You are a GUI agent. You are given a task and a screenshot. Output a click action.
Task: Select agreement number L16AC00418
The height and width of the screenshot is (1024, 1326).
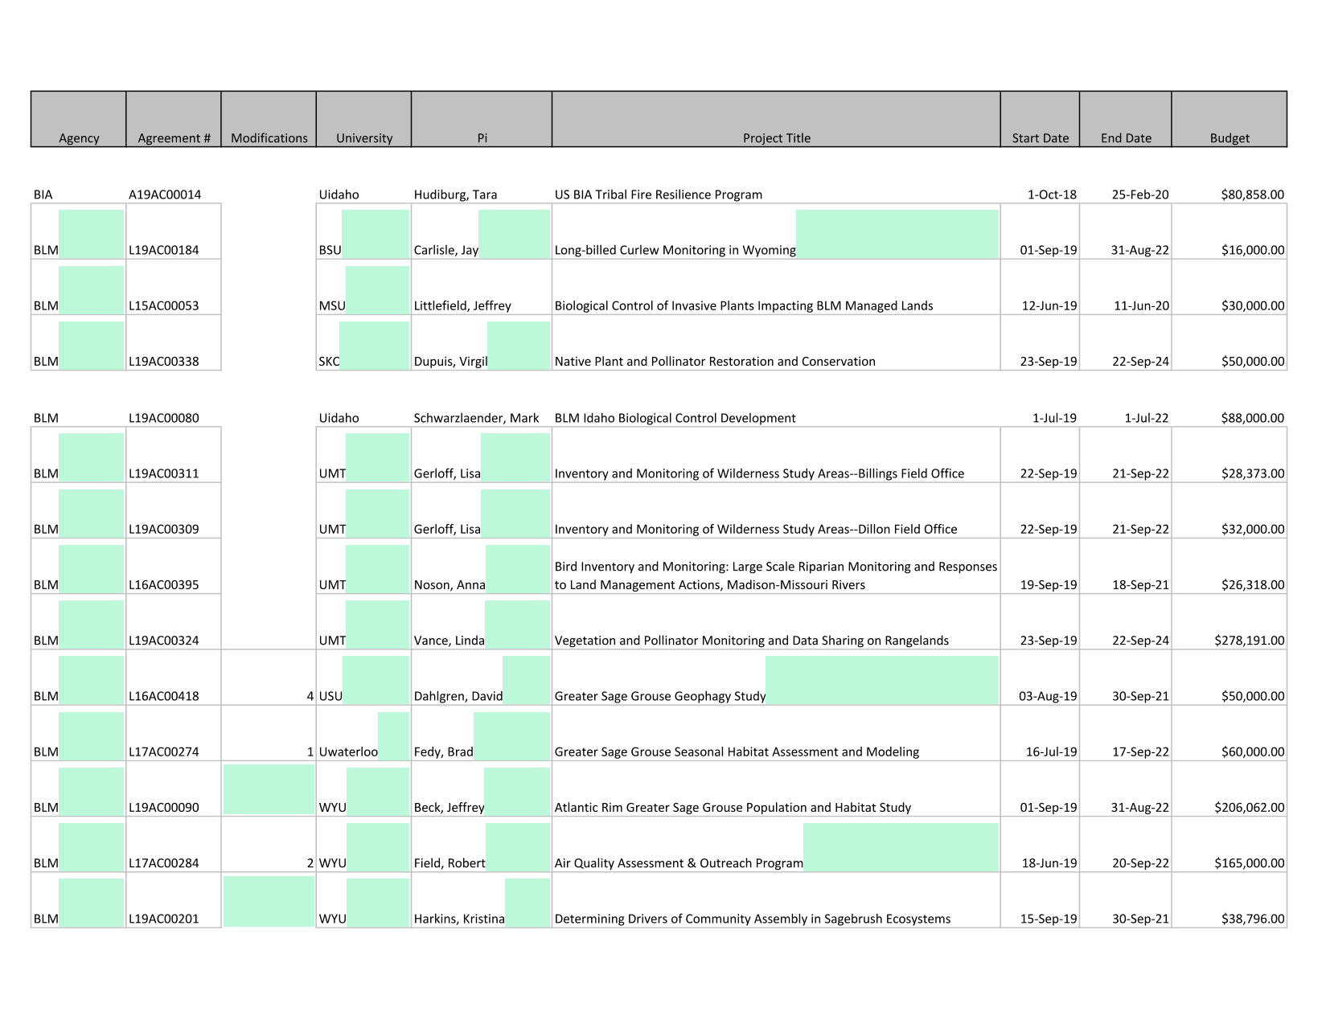point(163,696)
